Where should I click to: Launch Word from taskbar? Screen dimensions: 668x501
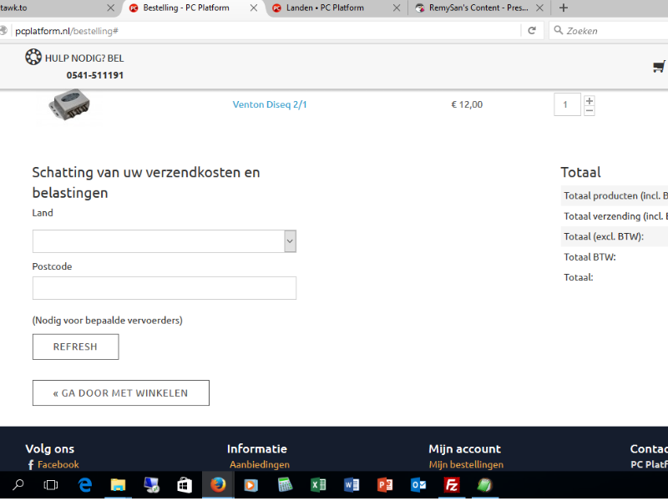pyautogui.click(x=352, y=485)
